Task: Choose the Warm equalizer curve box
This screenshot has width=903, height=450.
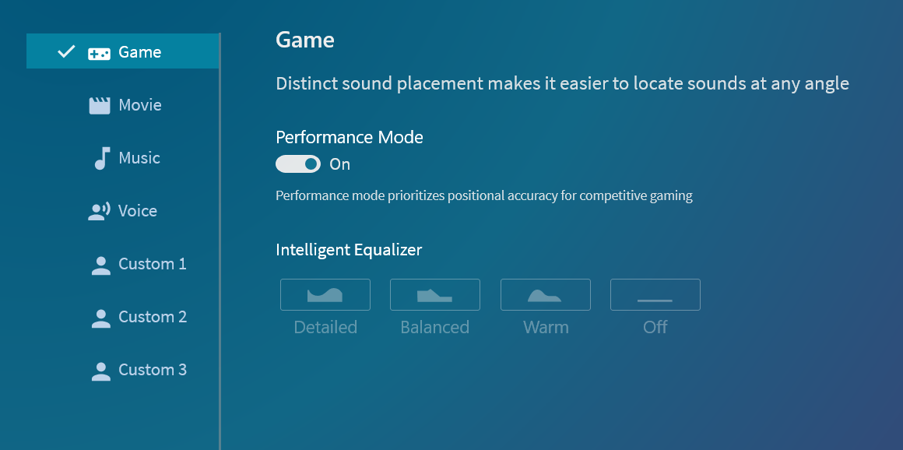Action: click(546, 294)
